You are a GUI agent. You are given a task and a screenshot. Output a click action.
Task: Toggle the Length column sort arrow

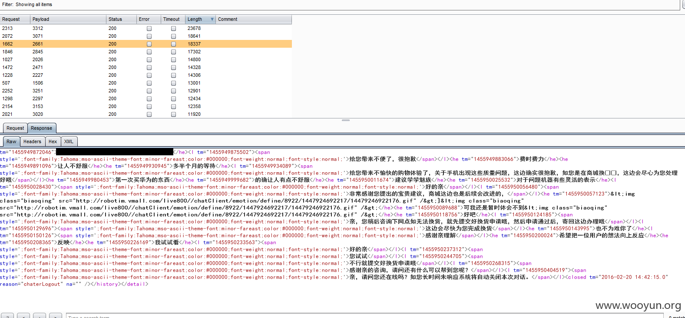click(x=212, y=19)
